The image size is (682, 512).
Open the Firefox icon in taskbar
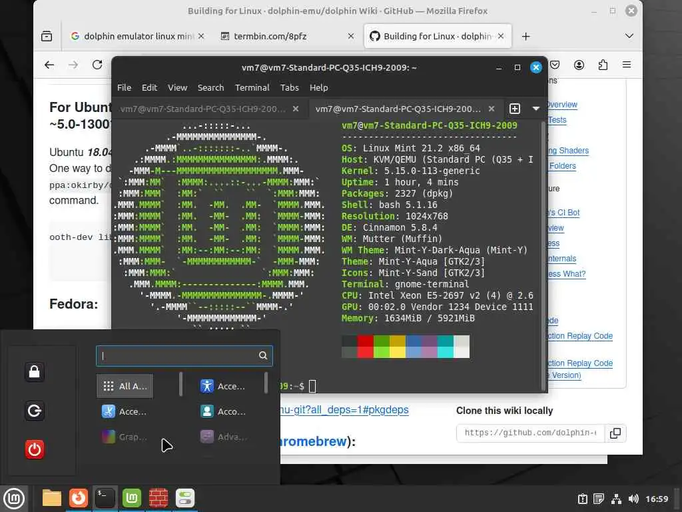click(79, 498)
